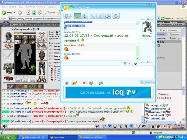This screenshot has width=187, height=140.
Task: Click the boots equipment slot
Action: 42,79
